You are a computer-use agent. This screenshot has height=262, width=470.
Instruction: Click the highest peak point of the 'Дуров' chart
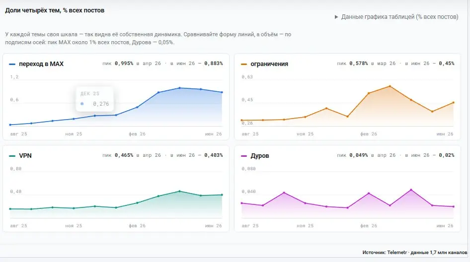tap(411, 190)
